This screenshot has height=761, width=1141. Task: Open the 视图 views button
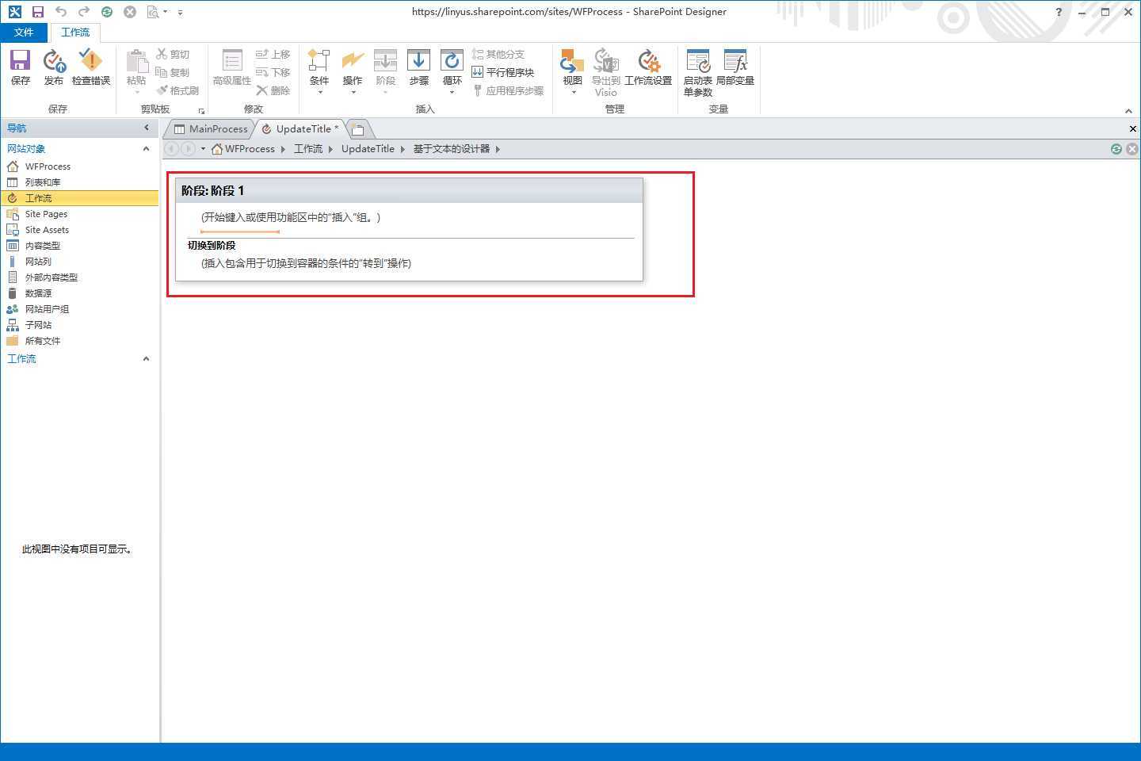coord(572,67)
